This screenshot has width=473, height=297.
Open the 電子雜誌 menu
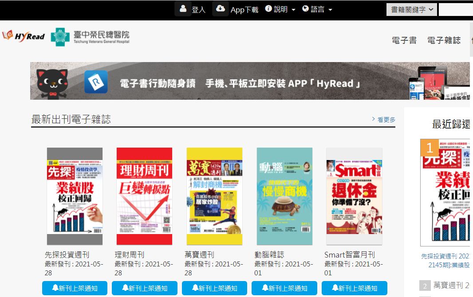(x=444, y=40)
